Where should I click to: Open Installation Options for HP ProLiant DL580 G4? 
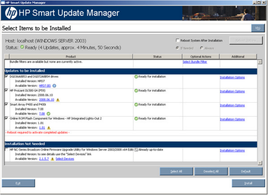tap(232, 91)
